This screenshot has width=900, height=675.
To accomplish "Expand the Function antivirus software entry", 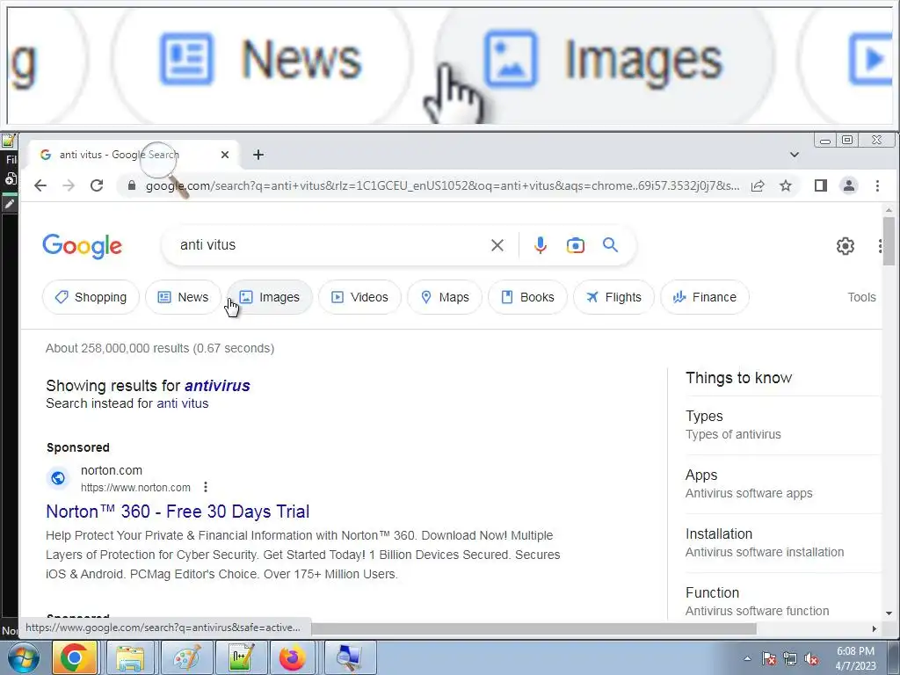I will click(781, 601).
